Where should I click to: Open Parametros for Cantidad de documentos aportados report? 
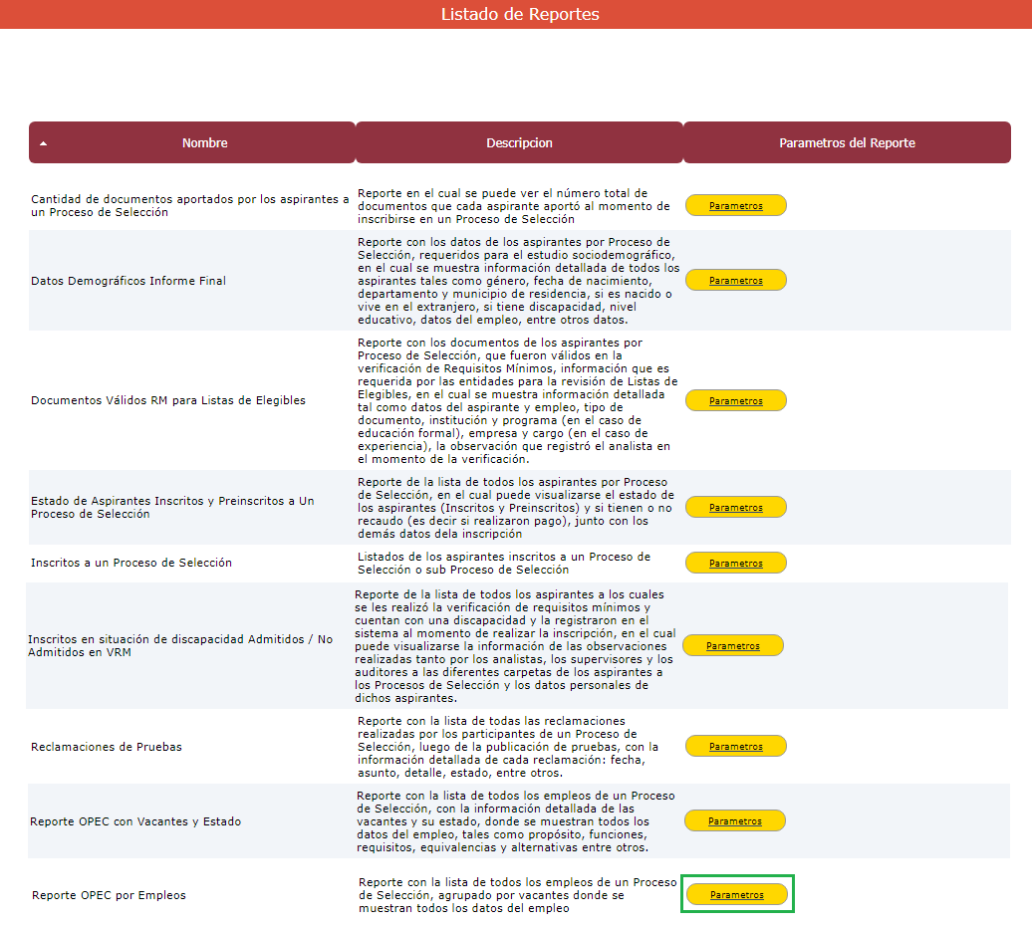point(736,205)
